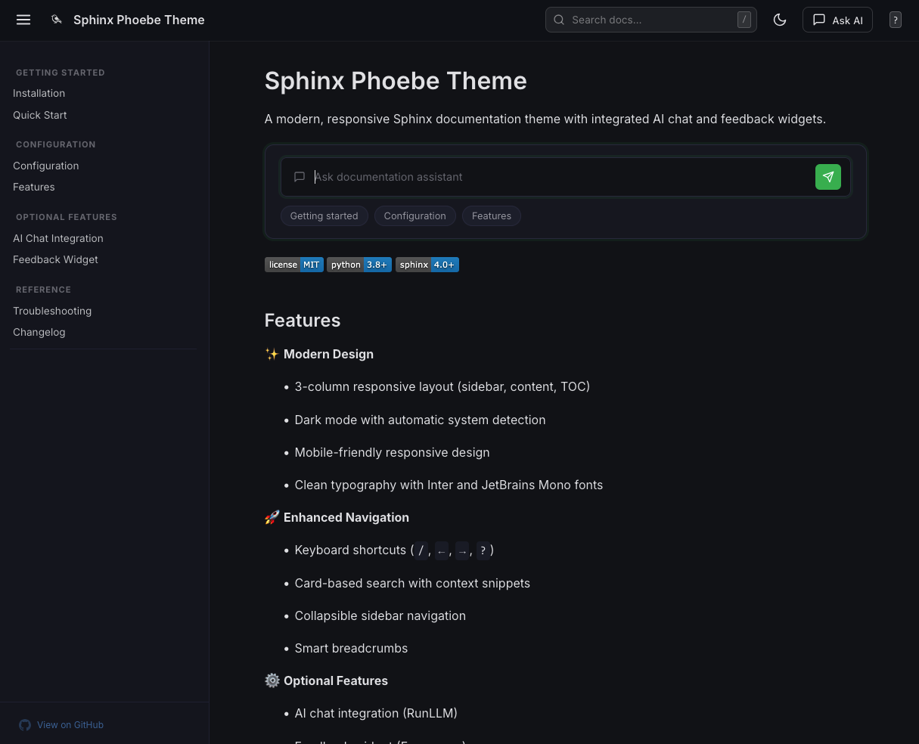Send the question with green arrow button

pos(828,177)
